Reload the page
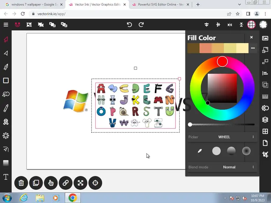This screenshot has height=203, width=271. coord(23,14)
